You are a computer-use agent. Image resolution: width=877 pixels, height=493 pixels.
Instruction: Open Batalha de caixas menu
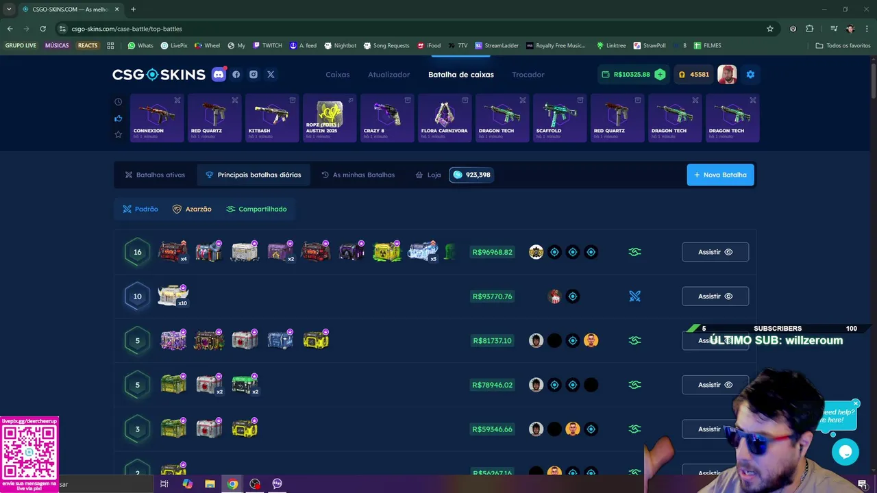[x=460, y=75]
